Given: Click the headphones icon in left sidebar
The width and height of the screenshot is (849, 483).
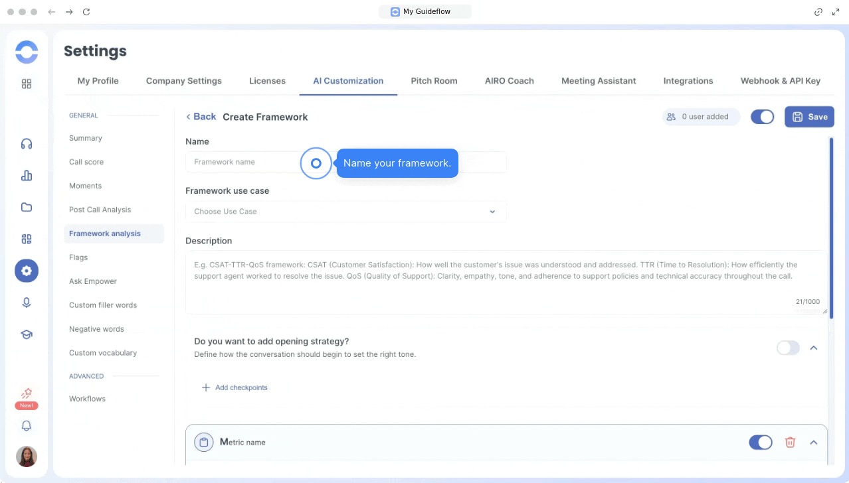Looking at the screenshot, I should pos(27,144).
